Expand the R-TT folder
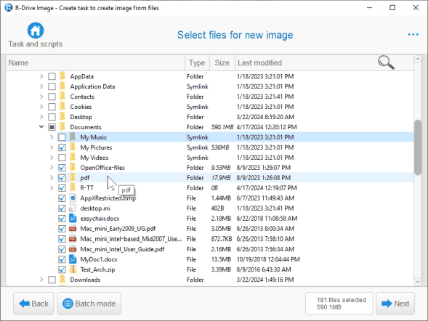Viewport: 428px width, 321px height. pos(52,188)
